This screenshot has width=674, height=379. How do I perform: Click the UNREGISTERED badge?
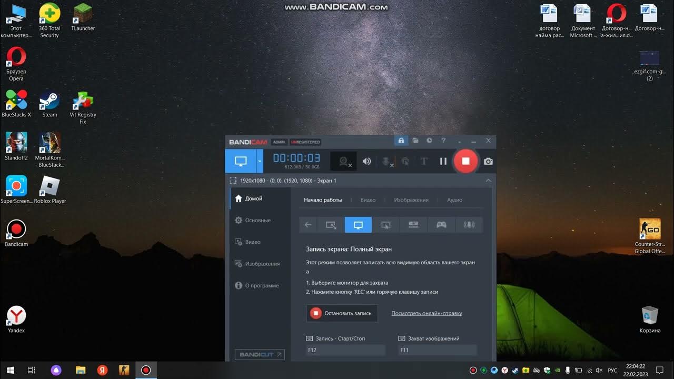(x=305, y=142)
